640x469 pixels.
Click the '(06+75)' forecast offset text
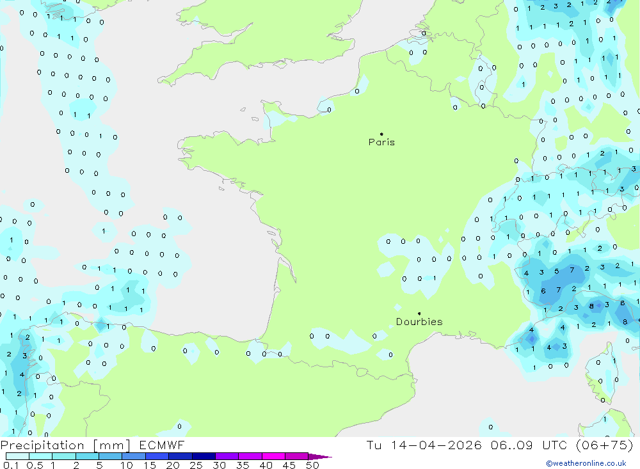coord(605,445)
